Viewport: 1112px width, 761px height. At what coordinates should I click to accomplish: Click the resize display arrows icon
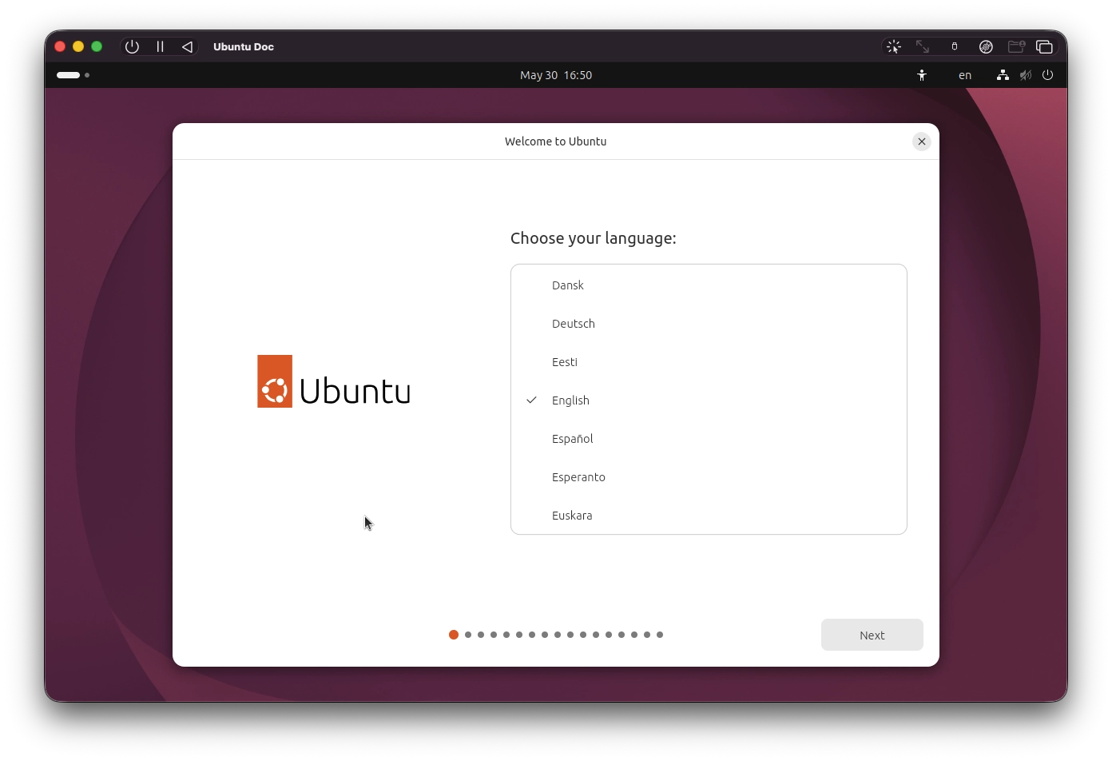pos(923,46)
